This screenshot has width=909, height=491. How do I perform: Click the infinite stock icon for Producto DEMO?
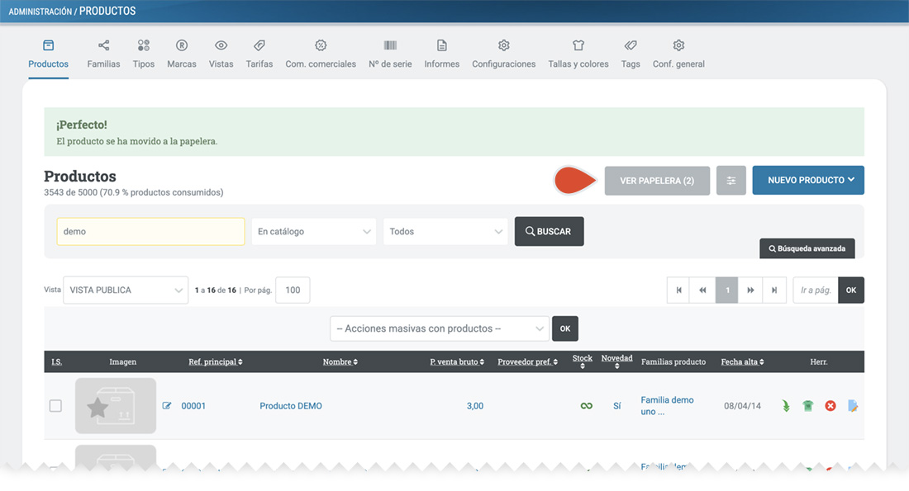click(x=587, y=406)
